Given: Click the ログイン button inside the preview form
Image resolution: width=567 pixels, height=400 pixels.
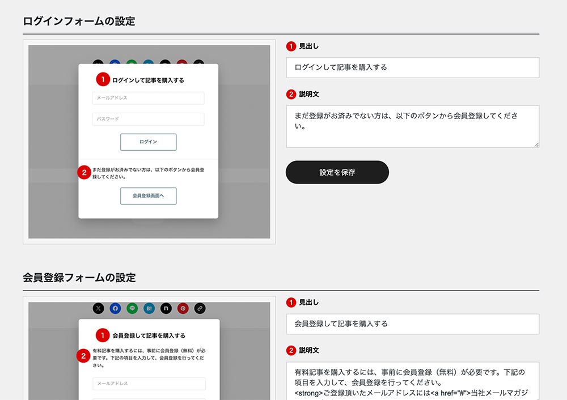Looking at the screenshot, I should [148, 142].
